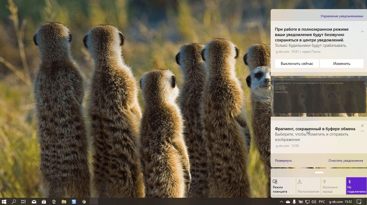Open notification titled Фрагмент, сохраненный в буфере обмена
This screenshot has height=205, width=367.
(x=315, y=129)
